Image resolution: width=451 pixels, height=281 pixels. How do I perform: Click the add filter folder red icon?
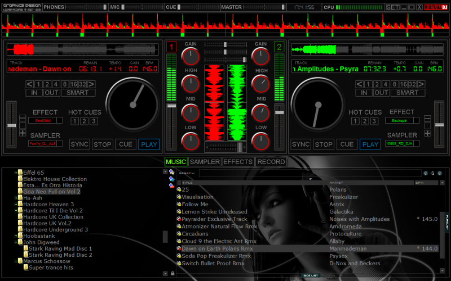coord(172,185)
